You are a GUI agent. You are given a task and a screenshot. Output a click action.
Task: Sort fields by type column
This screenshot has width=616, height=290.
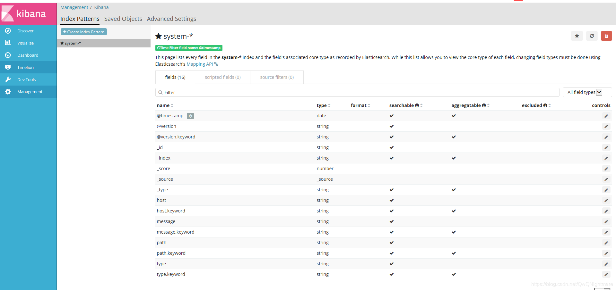(324, 105)
